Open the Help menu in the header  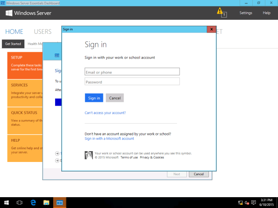pyautogui.click(x=266, y=13)
